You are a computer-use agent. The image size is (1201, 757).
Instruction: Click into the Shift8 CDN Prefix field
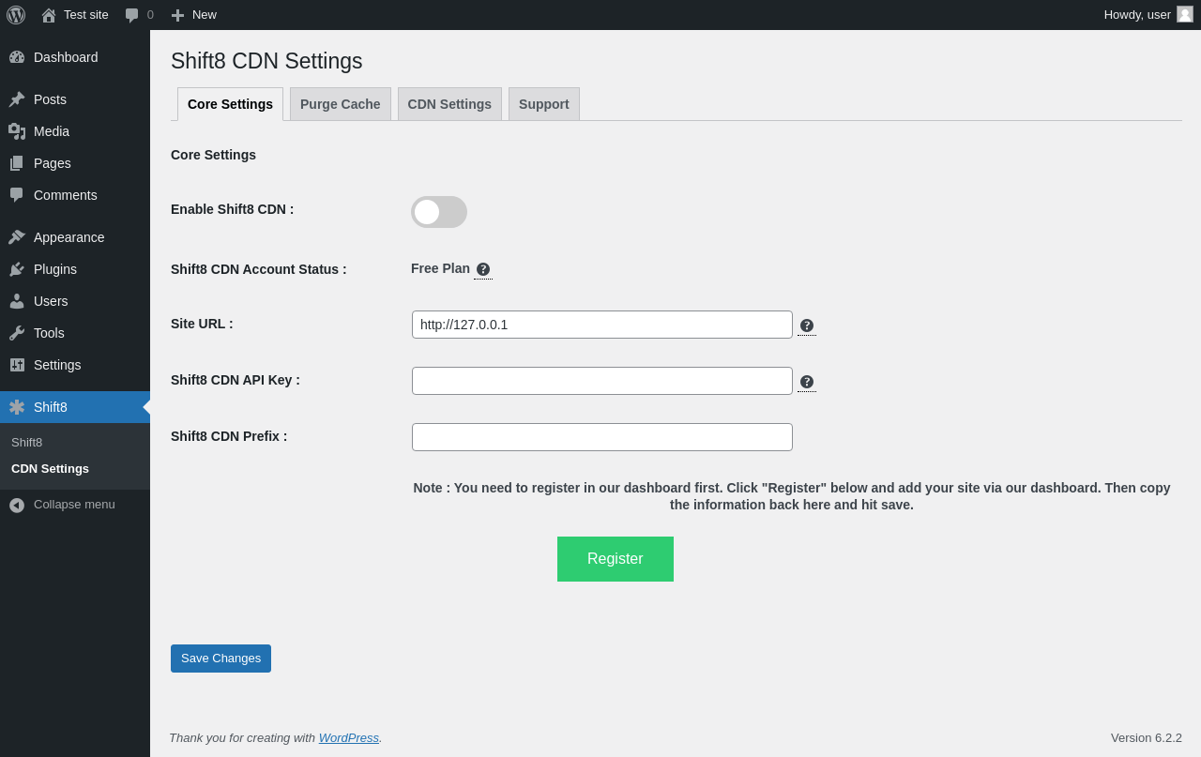tap(601, 437)
